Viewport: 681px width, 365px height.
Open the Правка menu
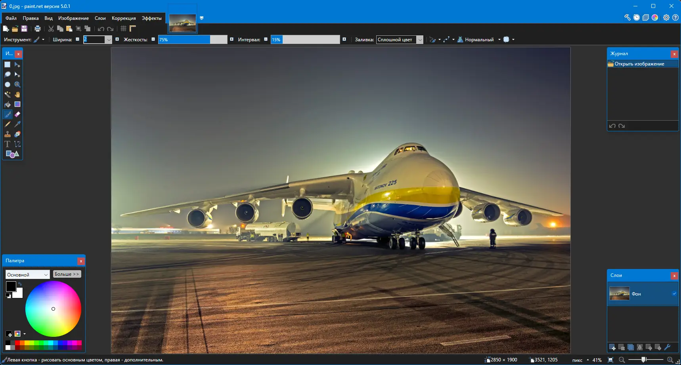tap(31, 18)
